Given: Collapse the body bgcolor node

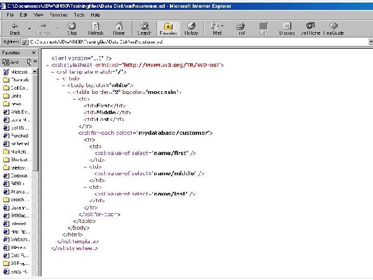Looking at the screenshot, I should point(64,85).
